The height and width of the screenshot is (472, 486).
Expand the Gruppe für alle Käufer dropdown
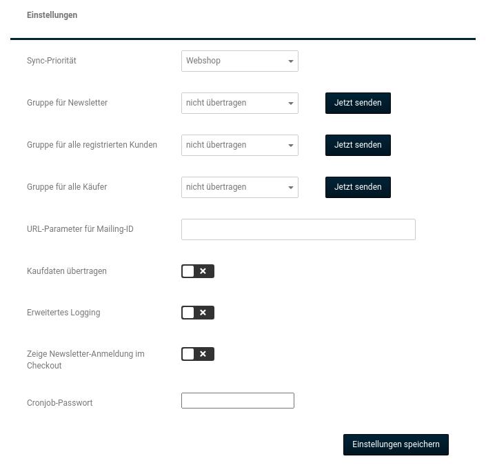239,187
